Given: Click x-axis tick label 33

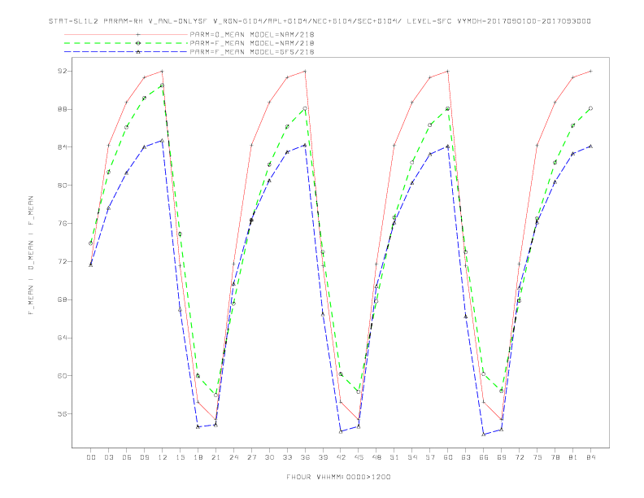Looking at the screenshot, I should [x=287, y=457].
